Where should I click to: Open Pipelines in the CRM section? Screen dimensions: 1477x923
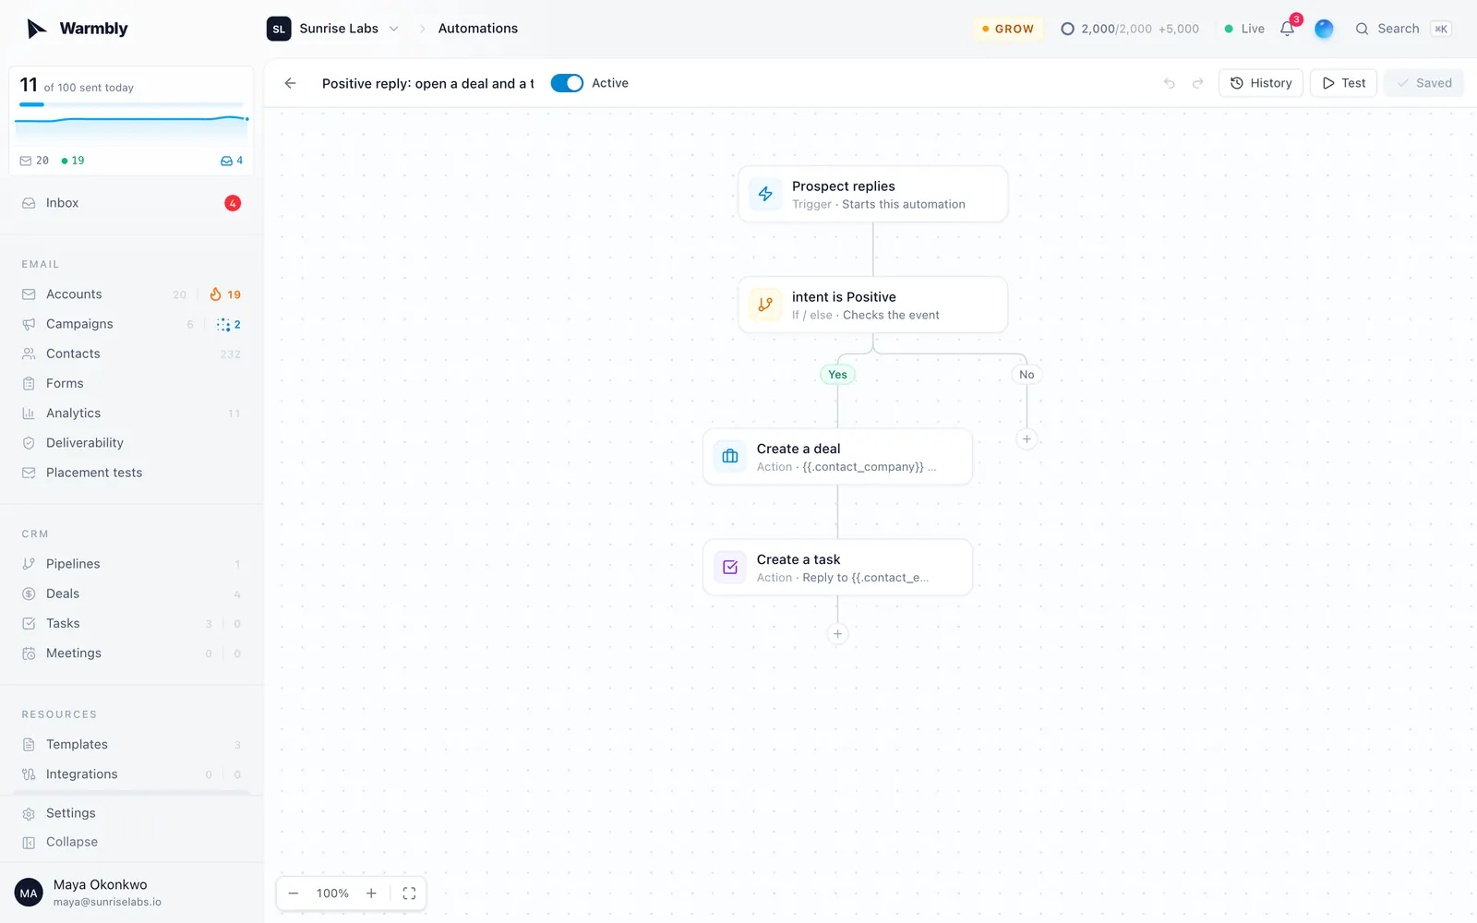click(x=132, y=564)
